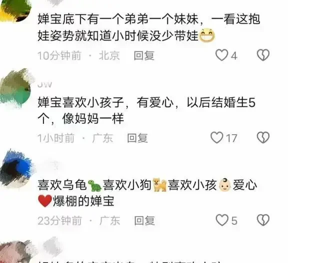
Task: Tap the turtle emoji in the comment
Action: pos(94,186)
